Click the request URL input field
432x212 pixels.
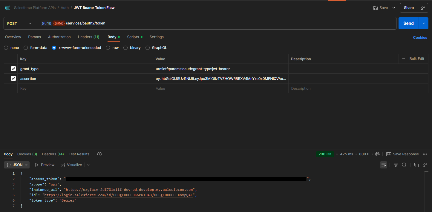[217, 23]
